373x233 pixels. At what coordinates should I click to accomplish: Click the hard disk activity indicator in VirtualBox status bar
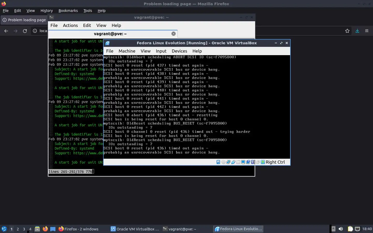[x=218, y=162]
